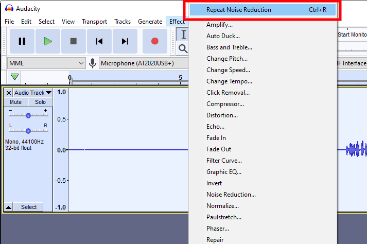Click the Start Monitoring meter text
The image size is (367, 244).
click(x=352, y=34)
